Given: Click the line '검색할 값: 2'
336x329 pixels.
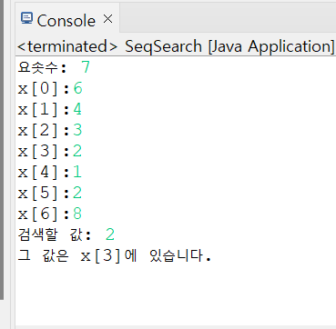Looking at the screenshot, I should pyautogui.click(x=66, y=235).
